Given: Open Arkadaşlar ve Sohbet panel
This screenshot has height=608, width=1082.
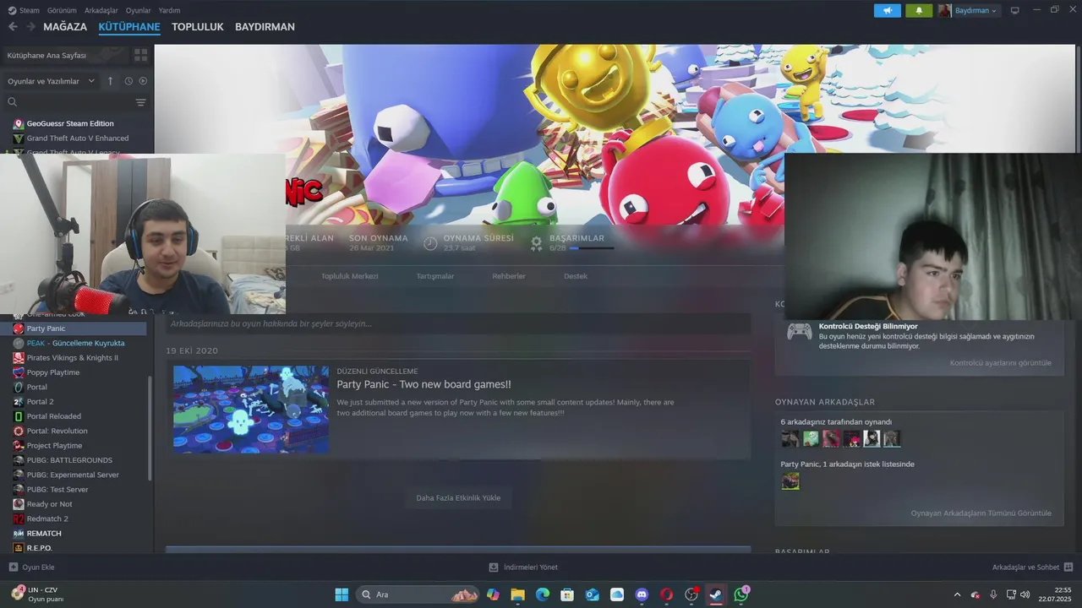Looking at the screenshot, I should [x=1032, y=567].
